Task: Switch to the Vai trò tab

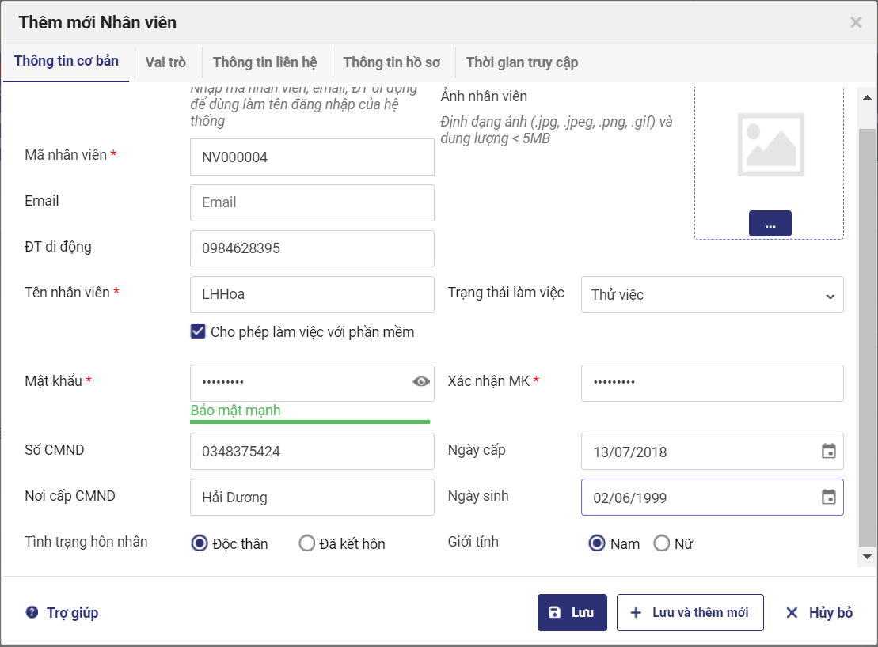Action: pyautogui.click(x=165, y=62)
